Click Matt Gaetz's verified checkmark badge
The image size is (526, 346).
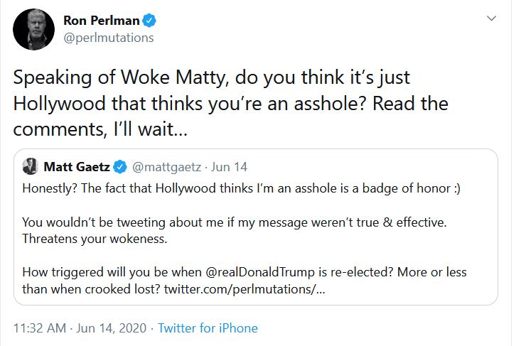click(121, 167)
